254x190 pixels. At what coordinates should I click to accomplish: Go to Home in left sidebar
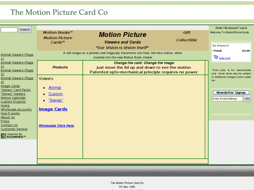point(5,105)
